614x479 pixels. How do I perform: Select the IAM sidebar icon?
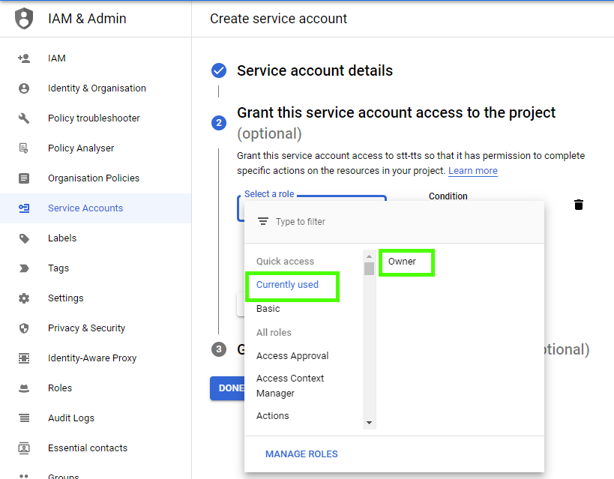tap(24, 58)
